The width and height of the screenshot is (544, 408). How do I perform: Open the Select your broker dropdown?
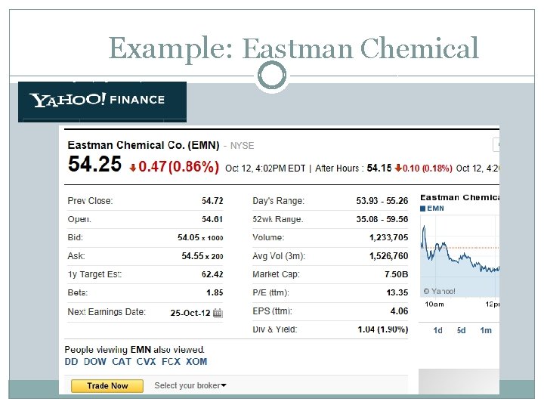(x=190, y=385)
